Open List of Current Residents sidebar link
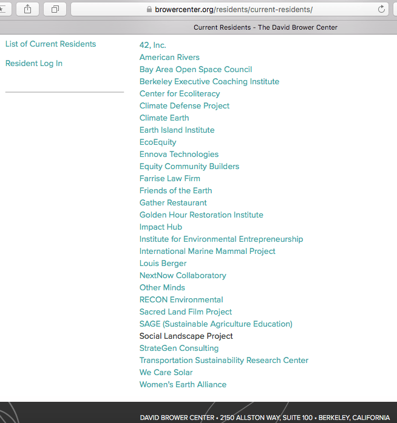Screen dimensions: 397x423 point(50,44)
